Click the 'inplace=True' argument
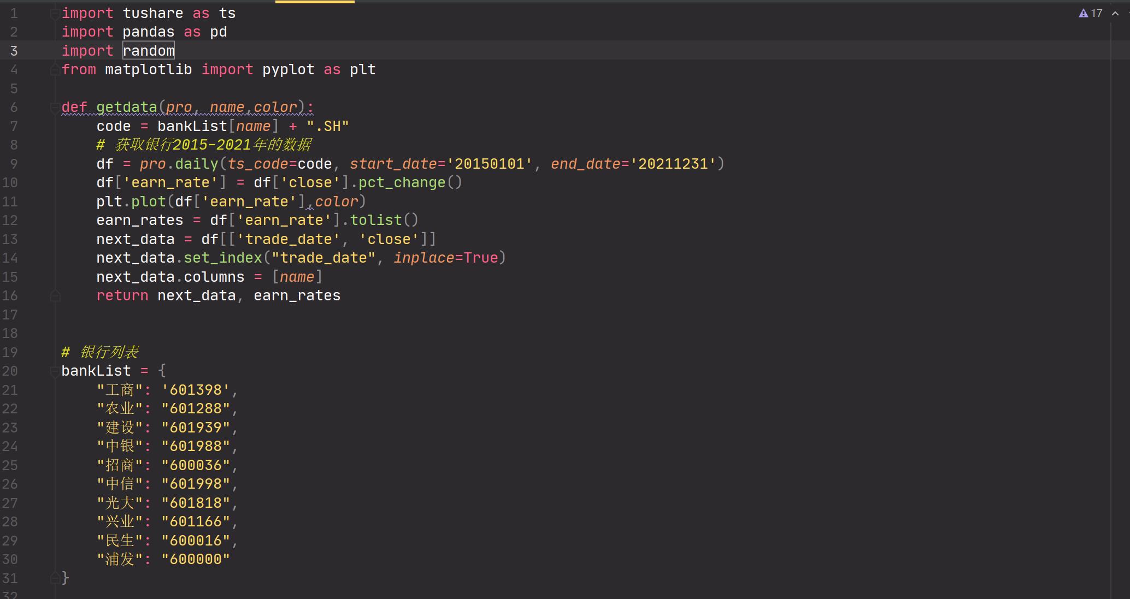 [x=446, y=258]
